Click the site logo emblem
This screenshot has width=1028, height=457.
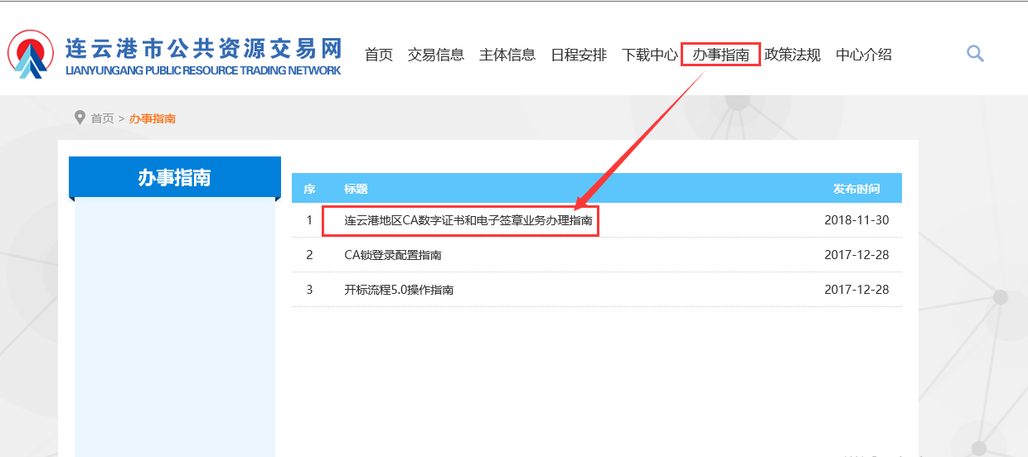pyautogui.click(x=31, y=54)
